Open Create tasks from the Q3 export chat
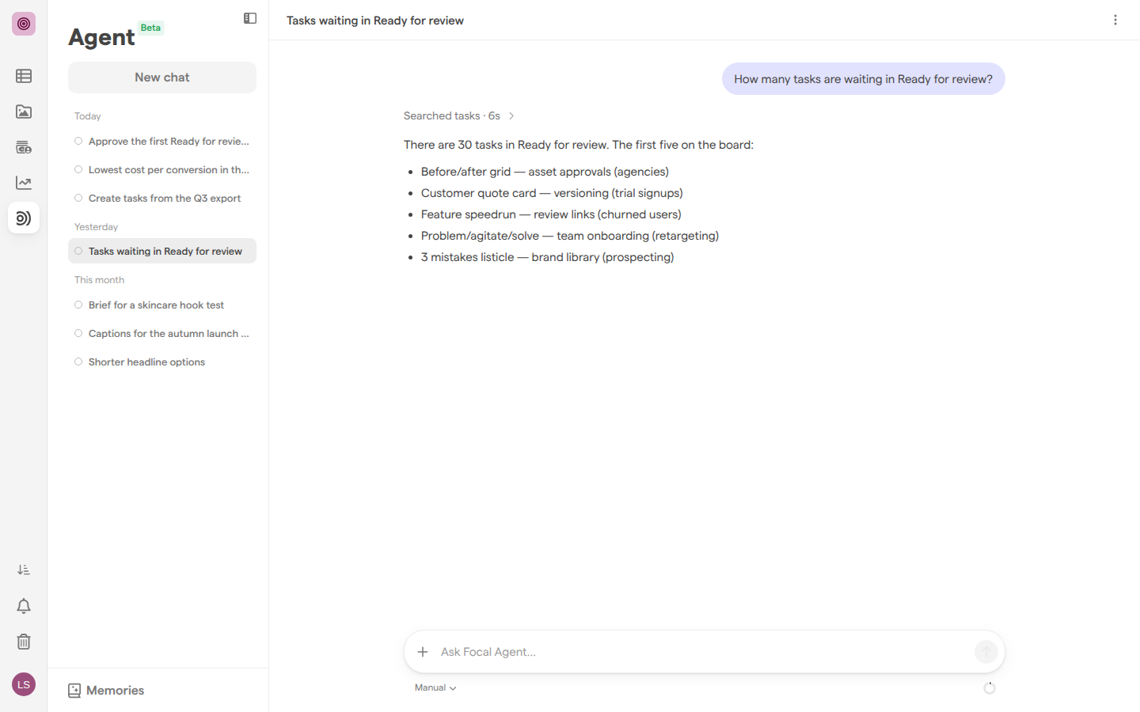This screenshot has width=1140, height=712. click(162, 199)
